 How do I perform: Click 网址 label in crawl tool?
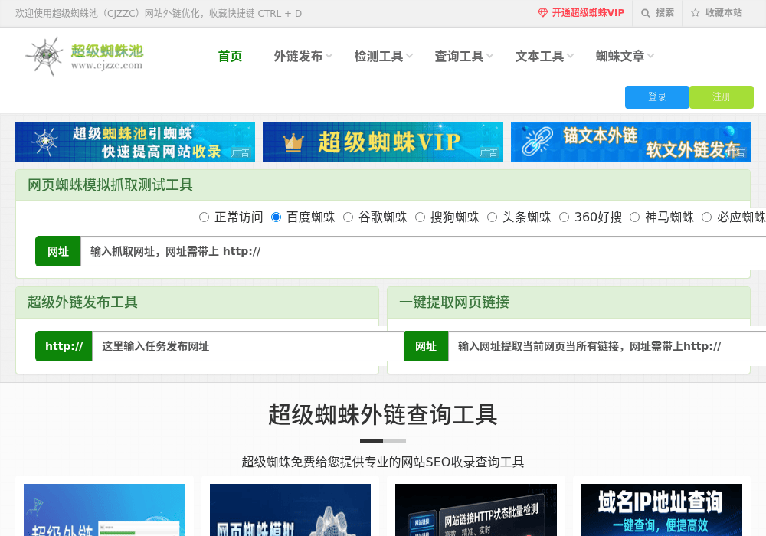[58, 251]
